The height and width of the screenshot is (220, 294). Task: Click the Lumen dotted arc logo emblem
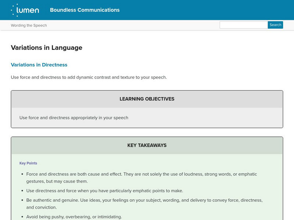point(14,10)
